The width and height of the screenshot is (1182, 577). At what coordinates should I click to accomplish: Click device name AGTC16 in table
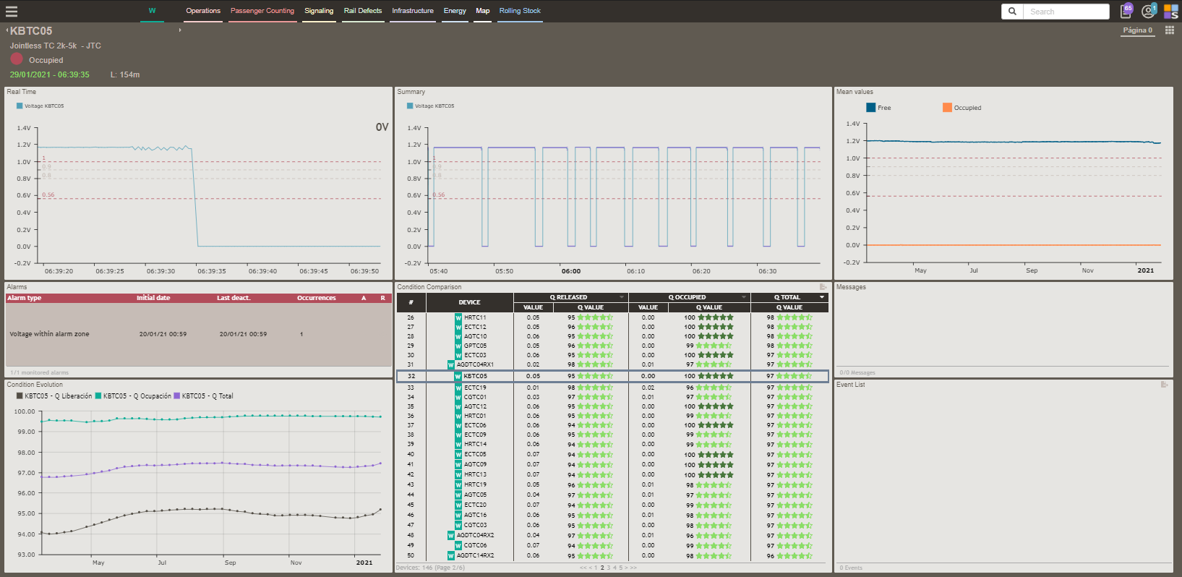coord(475,515)
